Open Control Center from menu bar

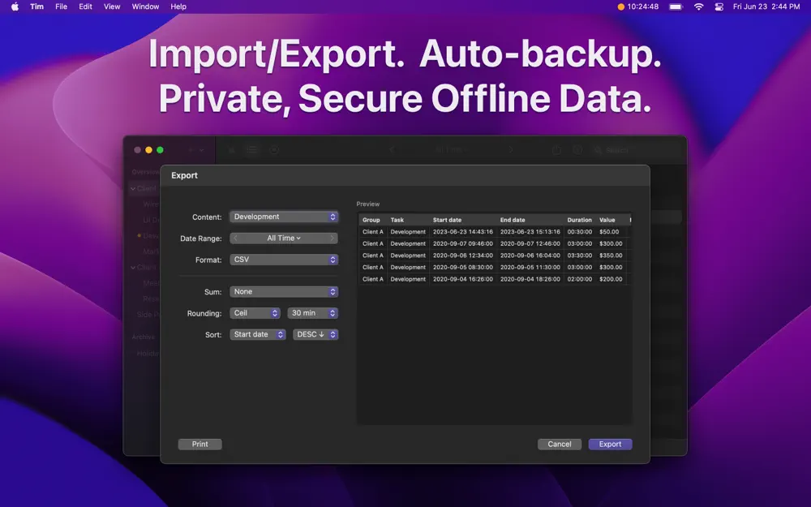tap(719, 6)
